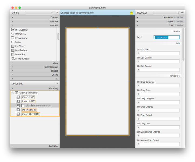Pick the ImageView control icon
This screenshot has height=162, width=195.
click(13, 38)
